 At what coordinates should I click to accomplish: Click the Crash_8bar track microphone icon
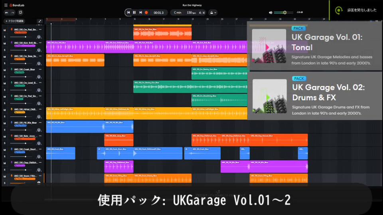(x=12, y=69)
